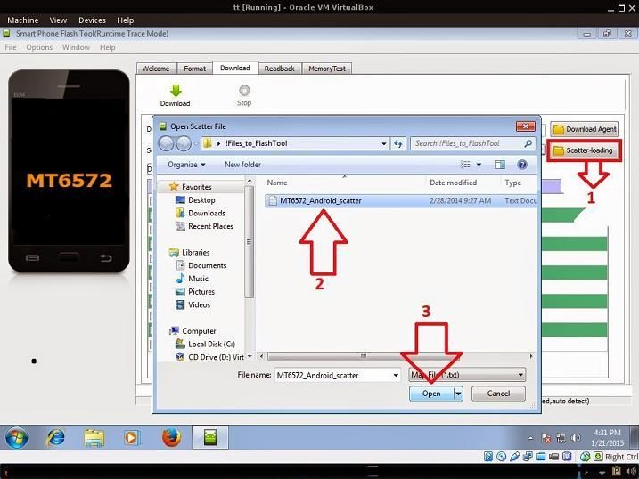Open Windows Media Player from taskbar
Screen dimensions: 639x479
pos(131,438)
